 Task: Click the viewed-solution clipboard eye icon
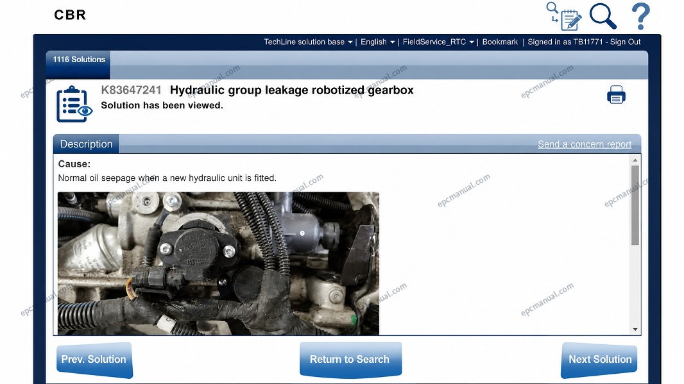[74, 104]
